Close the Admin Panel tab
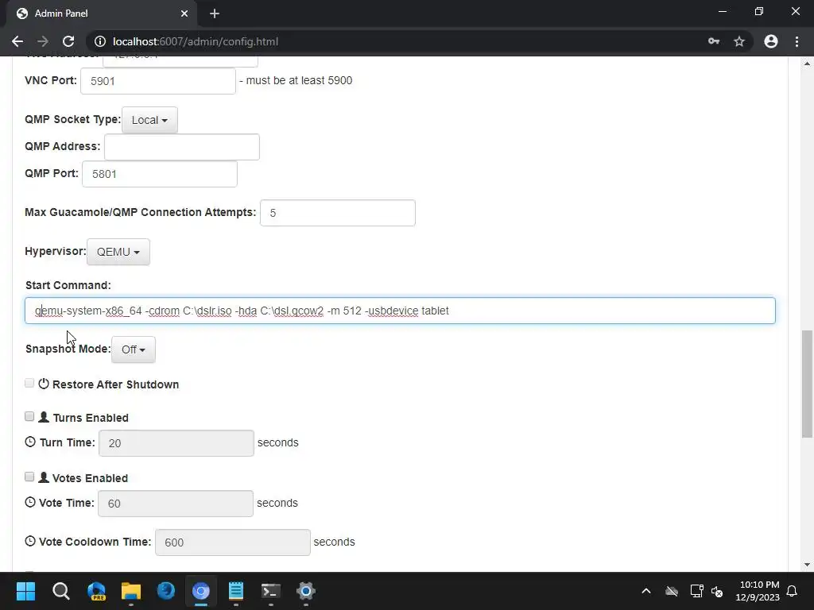Viewport: 814px width, 610px height. pos(184,14)
